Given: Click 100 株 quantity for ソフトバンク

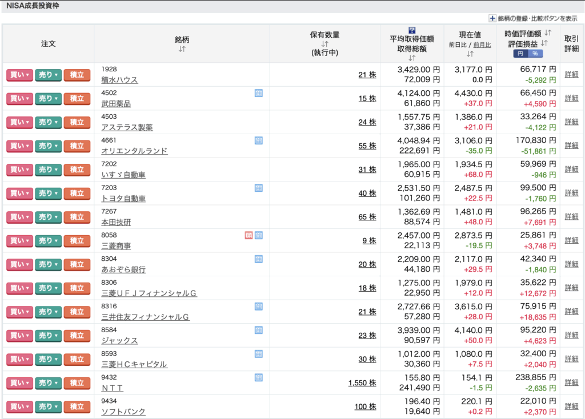Looking at the screenshot, I should [x=365, y=406].
